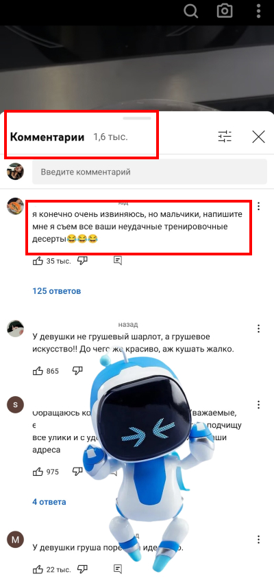
Task: Open the top bar three-dot overflow menu
Action: [258, 11]
